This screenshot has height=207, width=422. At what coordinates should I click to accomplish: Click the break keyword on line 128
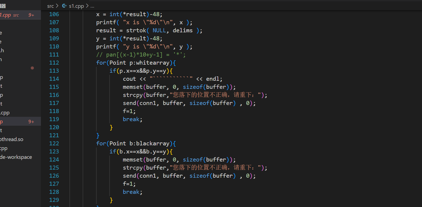[131, 192]
